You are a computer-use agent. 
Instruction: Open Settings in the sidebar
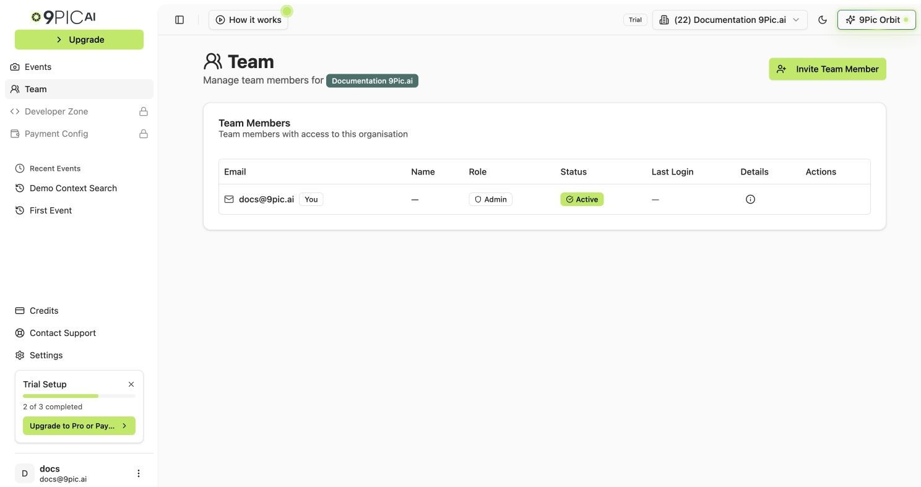coord(79,355)
